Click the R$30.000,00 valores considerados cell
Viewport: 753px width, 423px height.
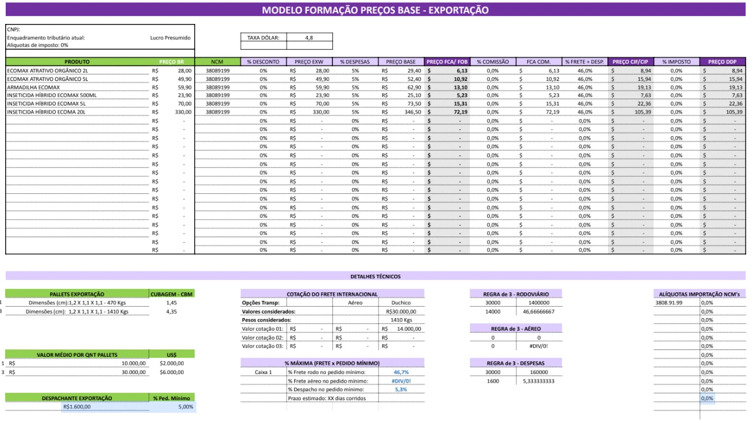401,311
